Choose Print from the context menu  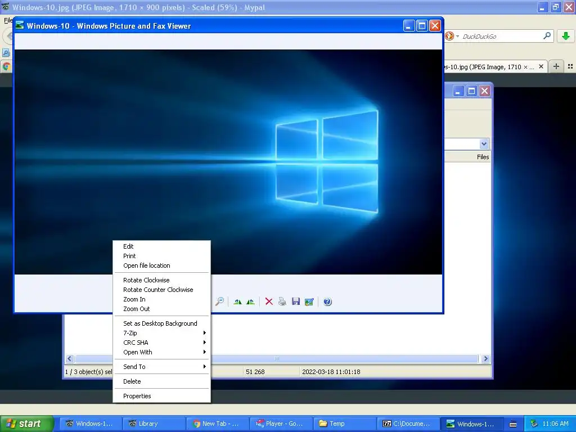pyautogui.click(x=161, y=256)
